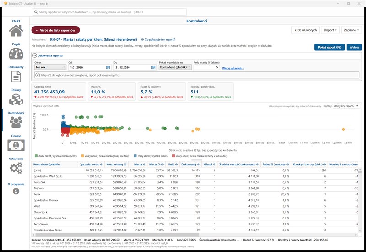Expand the Filtry (22 do wyboru) section
Viewport: 366px width, 252px height.
38,75
